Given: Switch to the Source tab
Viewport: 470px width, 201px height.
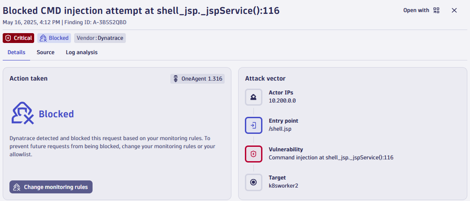Looking at the screenshot, I should coord(45,52).
